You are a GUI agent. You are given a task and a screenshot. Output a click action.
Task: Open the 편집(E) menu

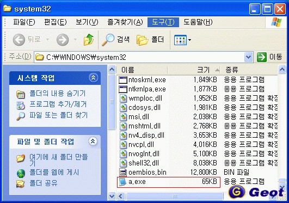click(x=56, y=22)
